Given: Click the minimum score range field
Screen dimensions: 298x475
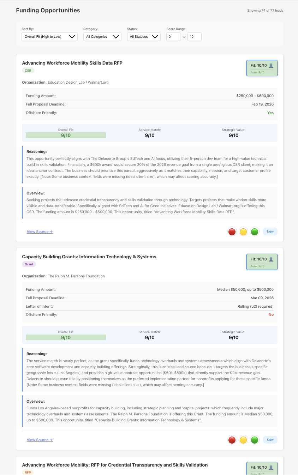Looking at the screenshot, I should click(173, 37).
